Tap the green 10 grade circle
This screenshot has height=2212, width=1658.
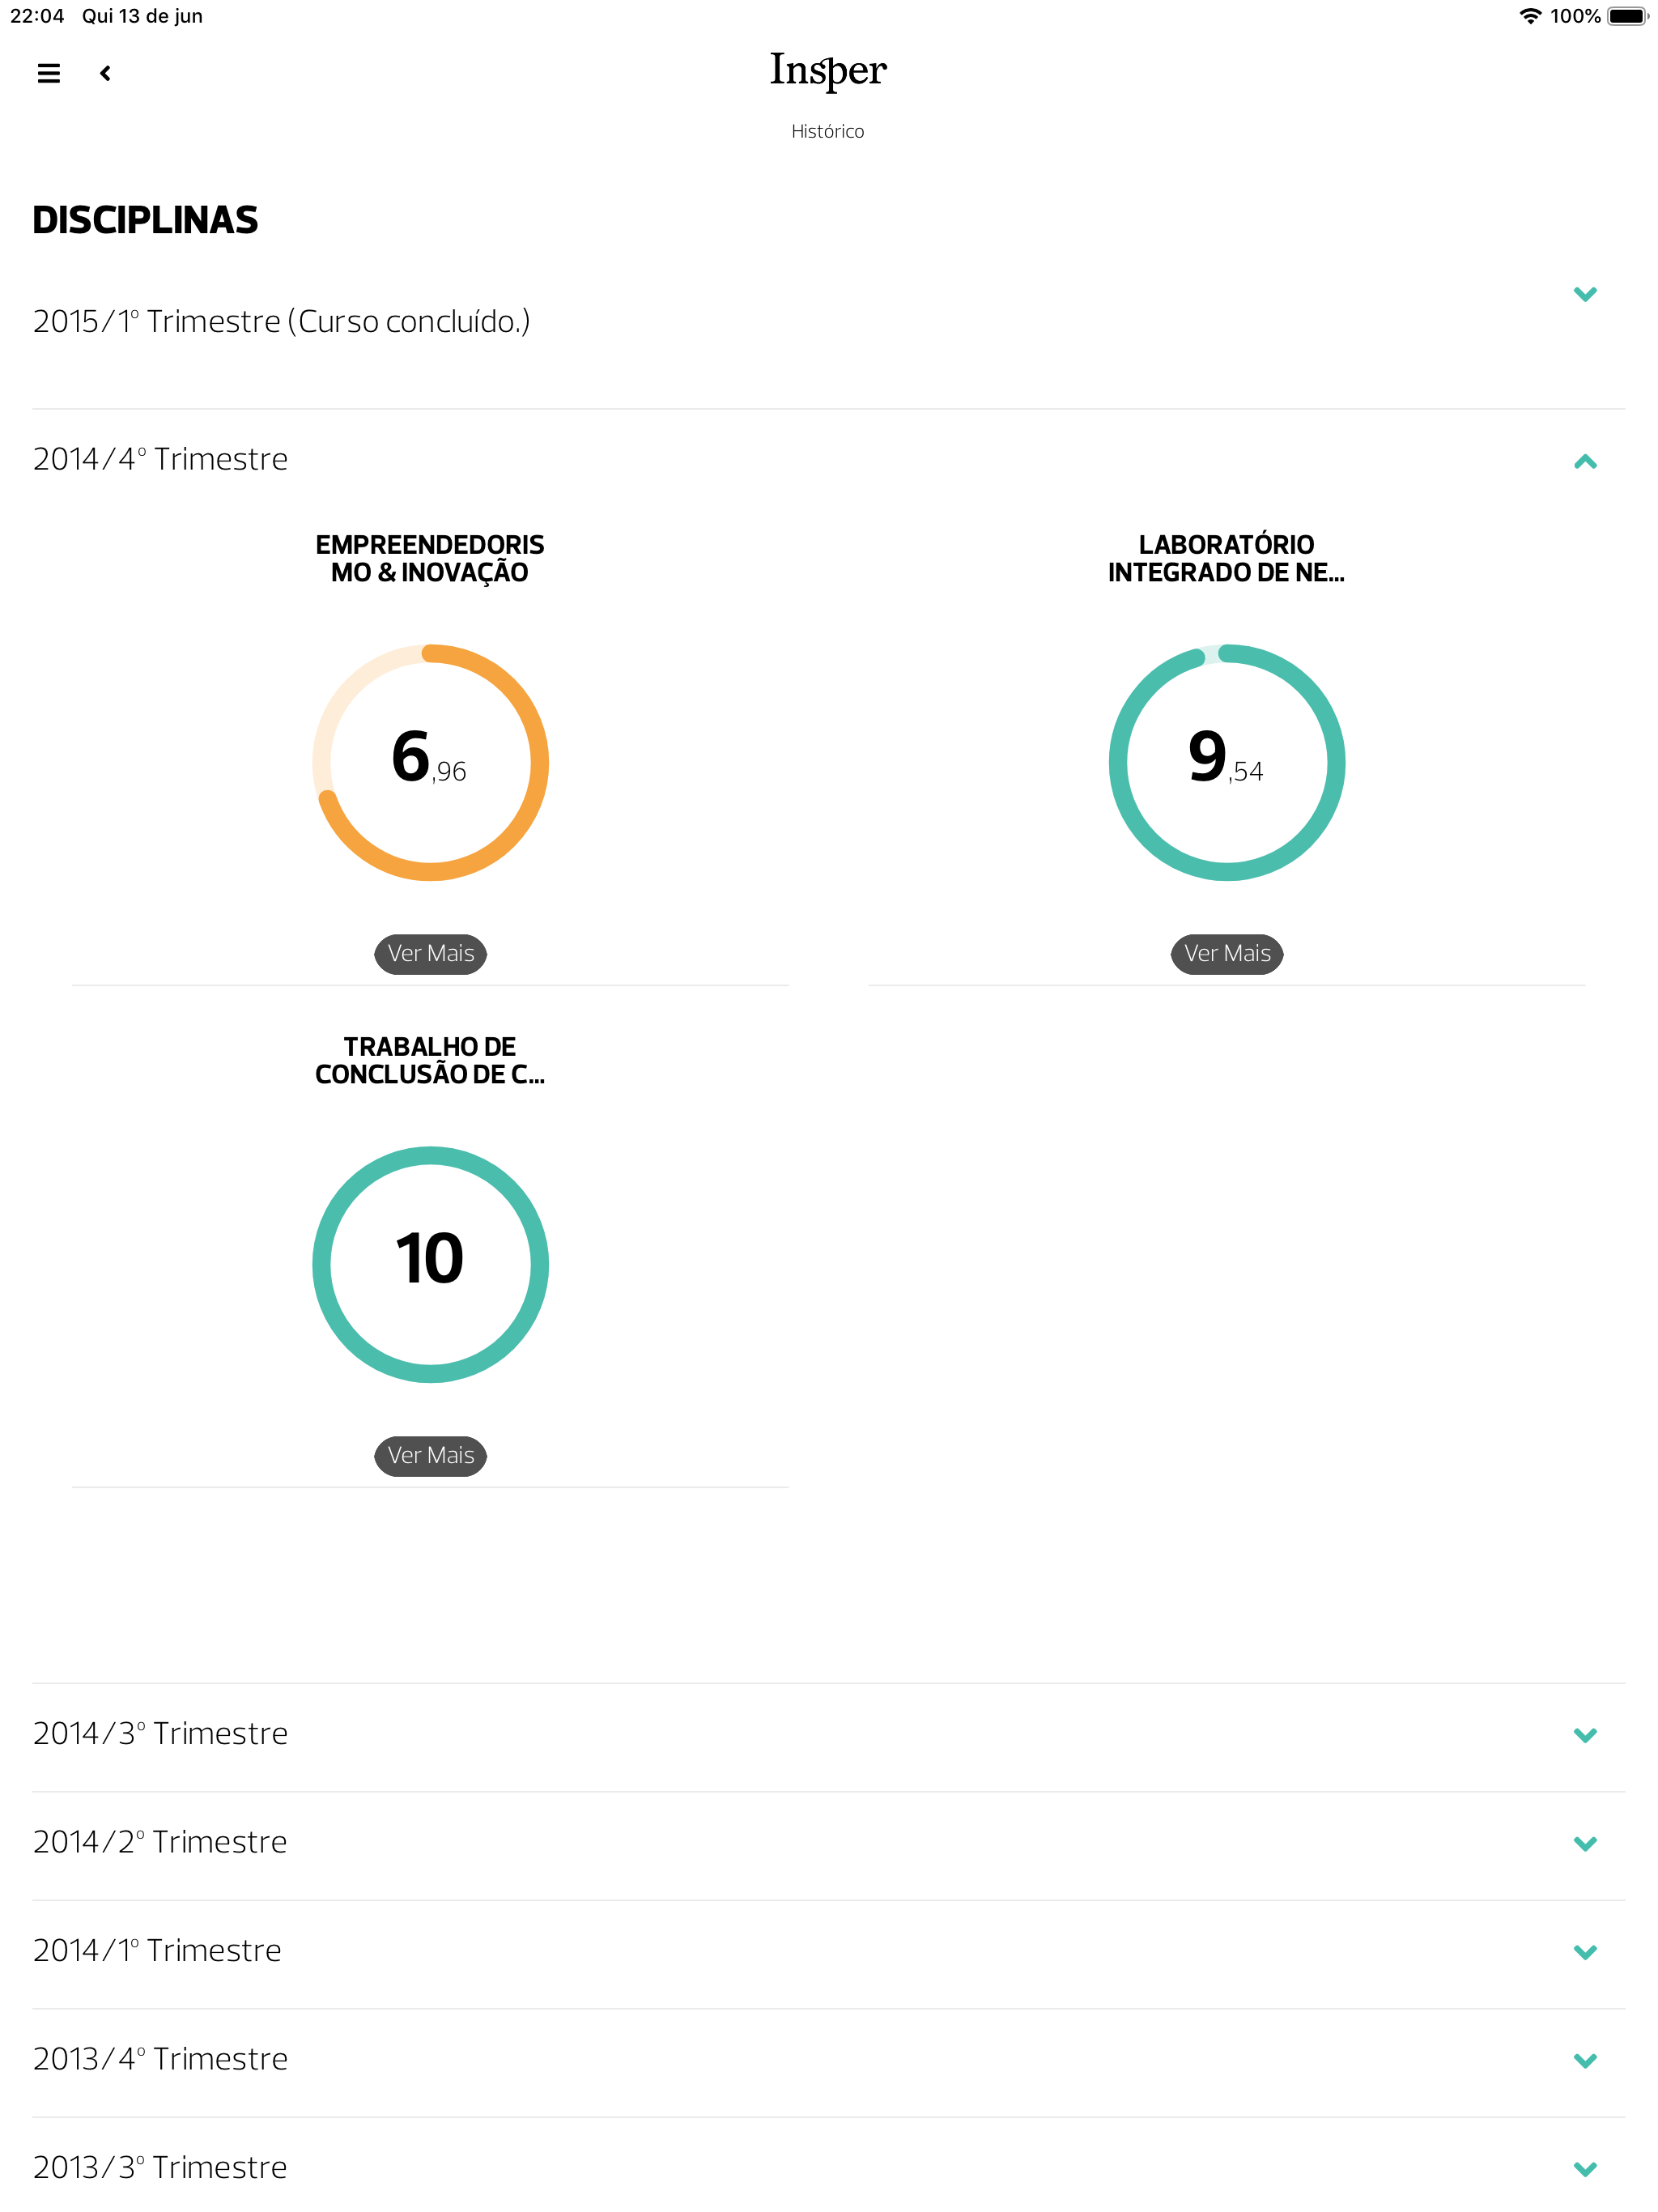[429, 1263]
